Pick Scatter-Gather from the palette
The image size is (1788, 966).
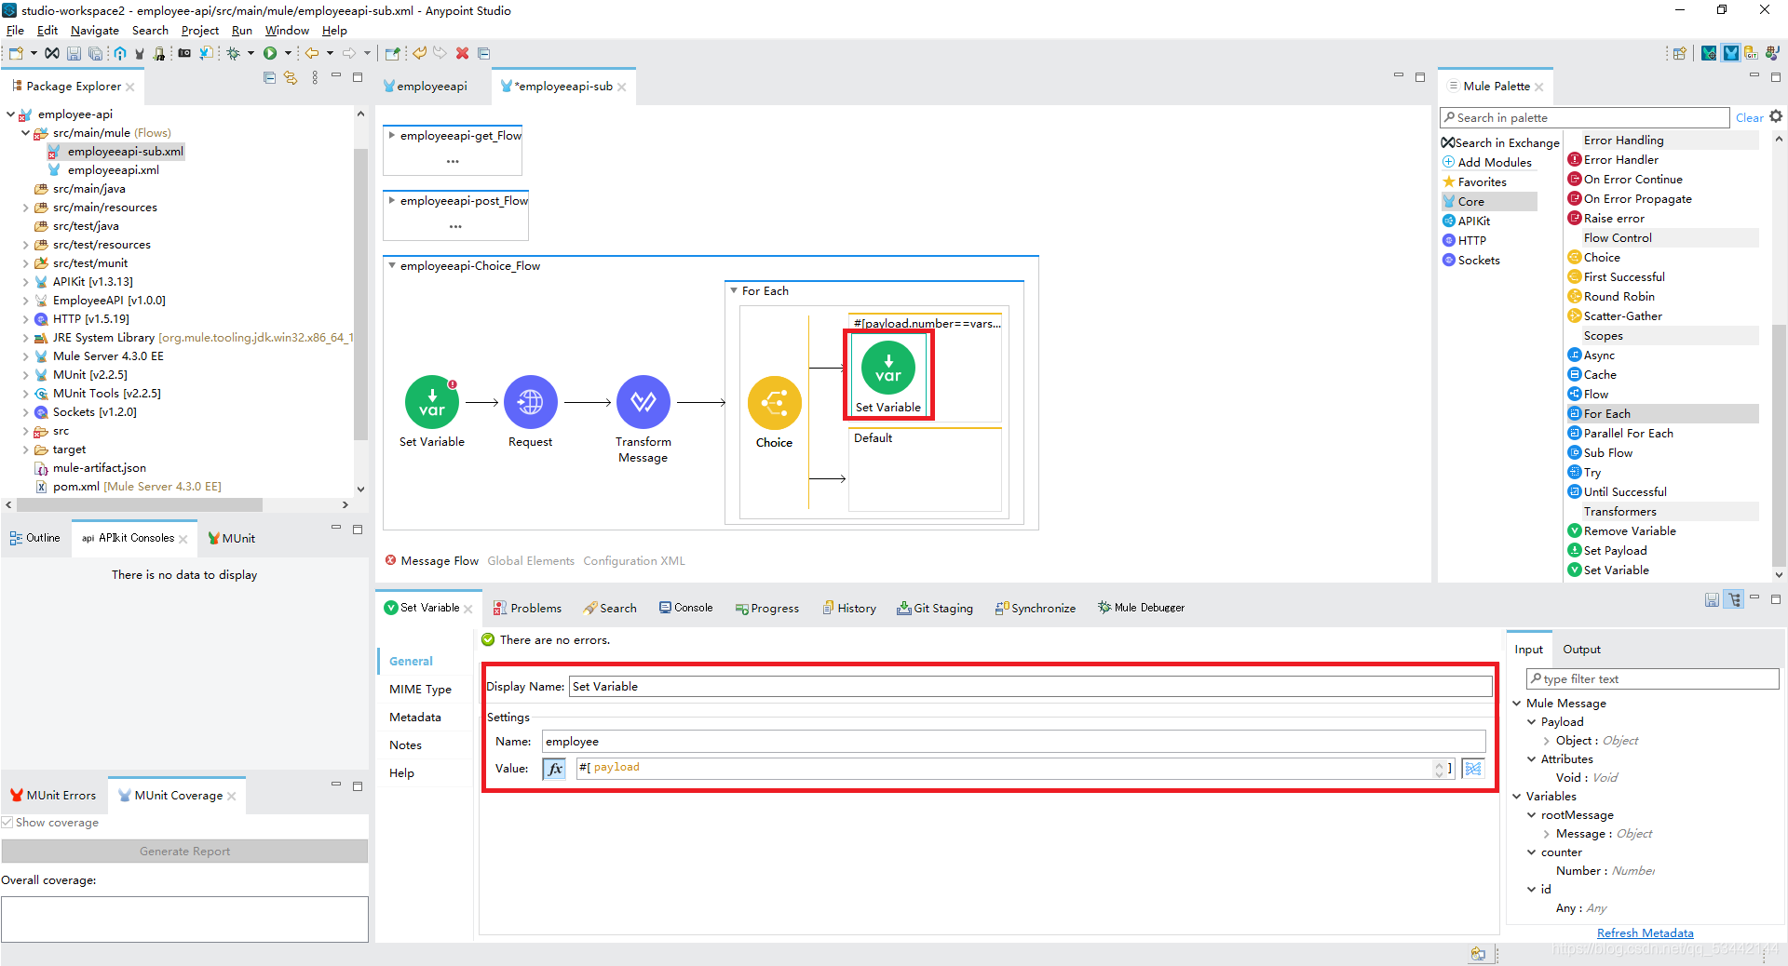pyautogui.click(x=1622, y=316)
